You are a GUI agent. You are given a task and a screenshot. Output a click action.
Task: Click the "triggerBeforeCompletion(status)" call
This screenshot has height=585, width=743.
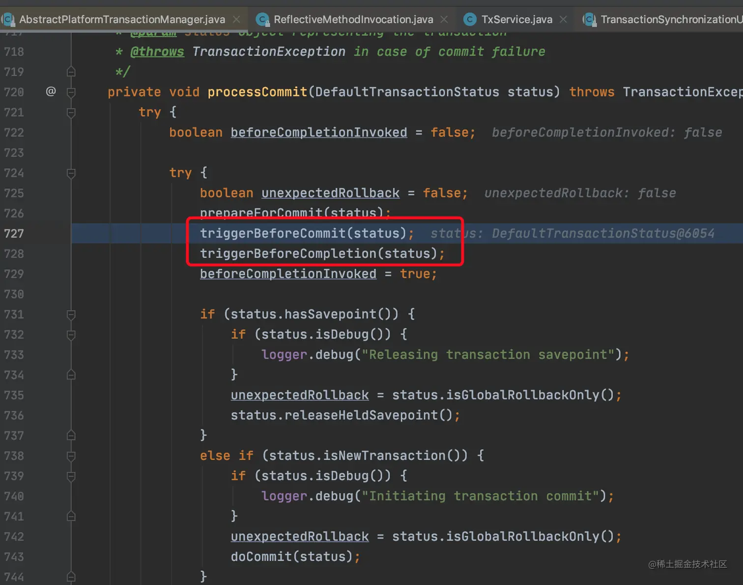click(318, 253)
